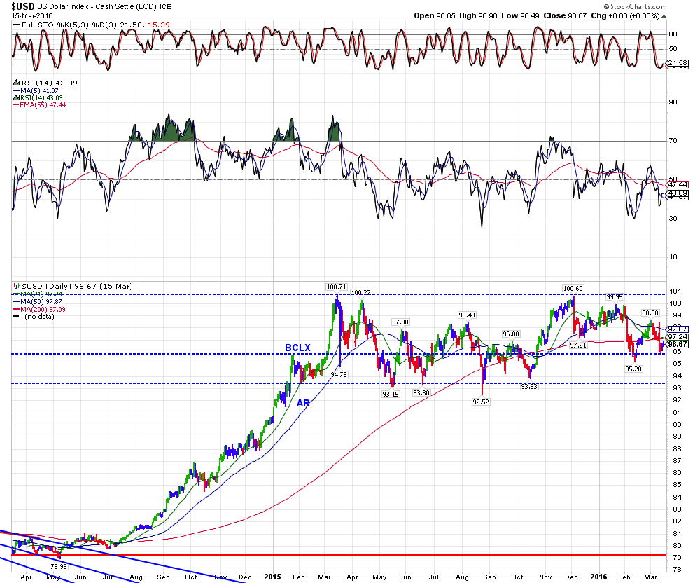Click the 92.52 low price label
The image size is (693, 583).
click(483, 402)
